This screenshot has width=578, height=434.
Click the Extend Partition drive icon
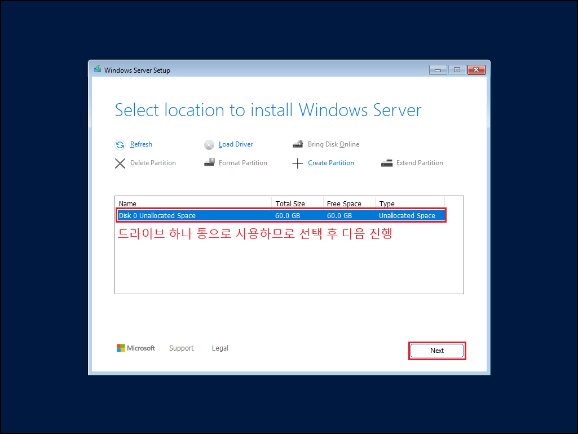[387, 163]
